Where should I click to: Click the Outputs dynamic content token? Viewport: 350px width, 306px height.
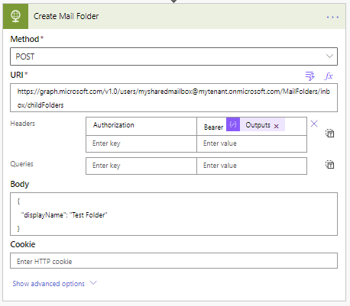pyautogui.click(x=255, y=125)
